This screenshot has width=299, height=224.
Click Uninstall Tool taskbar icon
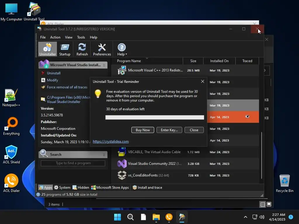[x=182, y=217]
